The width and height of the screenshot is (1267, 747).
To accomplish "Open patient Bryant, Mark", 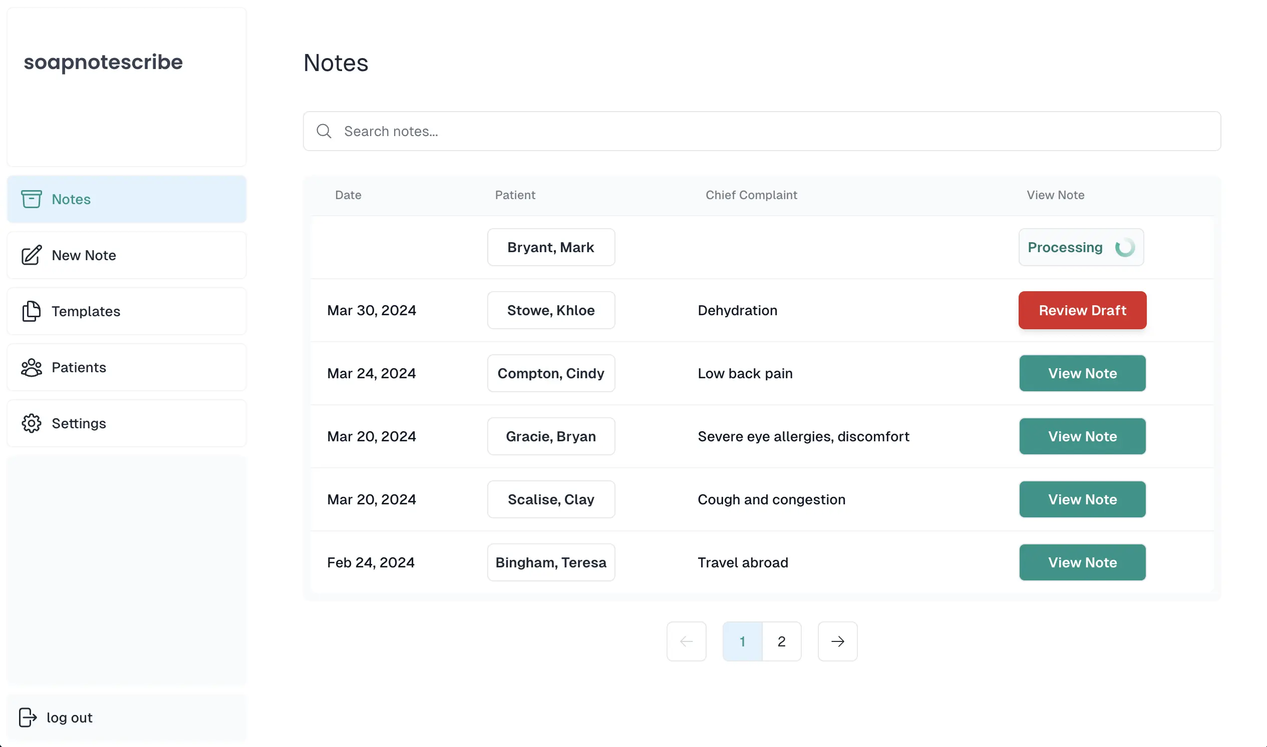I will (551, 247).
